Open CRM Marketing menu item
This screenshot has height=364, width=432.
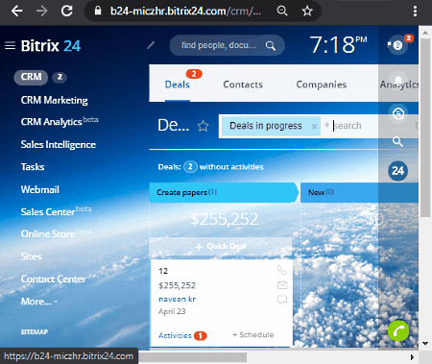tap(55, 100)
